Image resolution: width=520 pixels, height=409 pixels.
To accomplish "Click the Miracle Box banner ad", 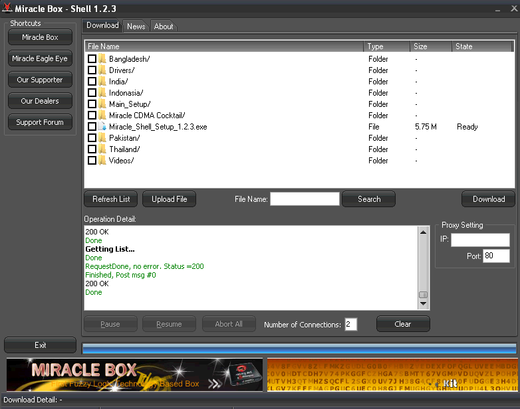I will pos(134,374).
